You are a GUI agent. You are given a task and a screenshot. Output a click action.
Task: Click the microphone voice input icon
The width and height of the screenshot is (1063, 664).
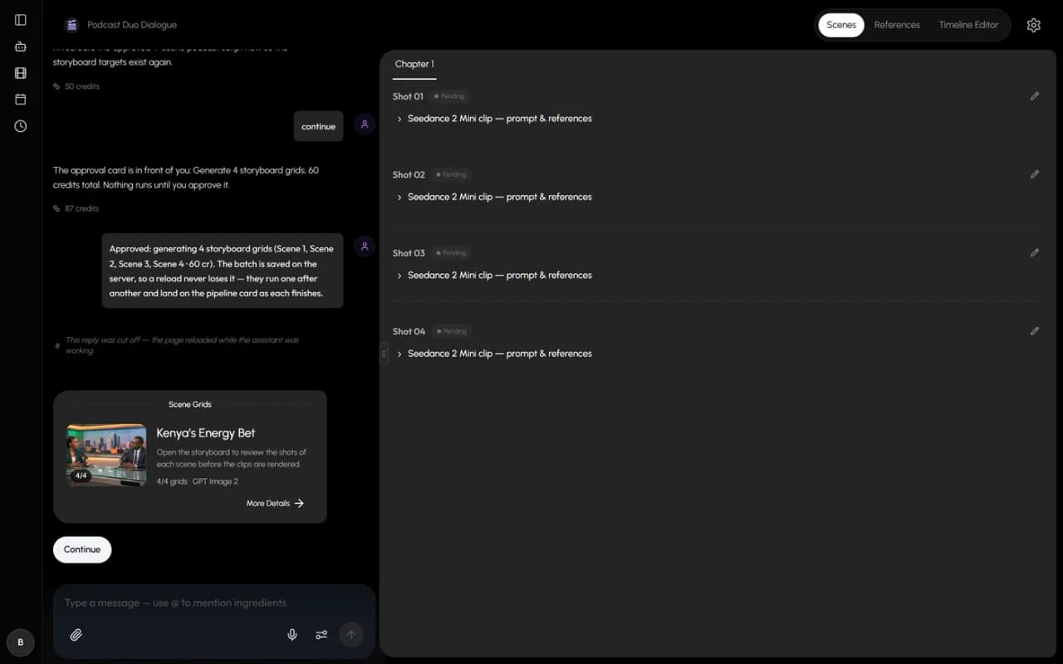(292, 635)
